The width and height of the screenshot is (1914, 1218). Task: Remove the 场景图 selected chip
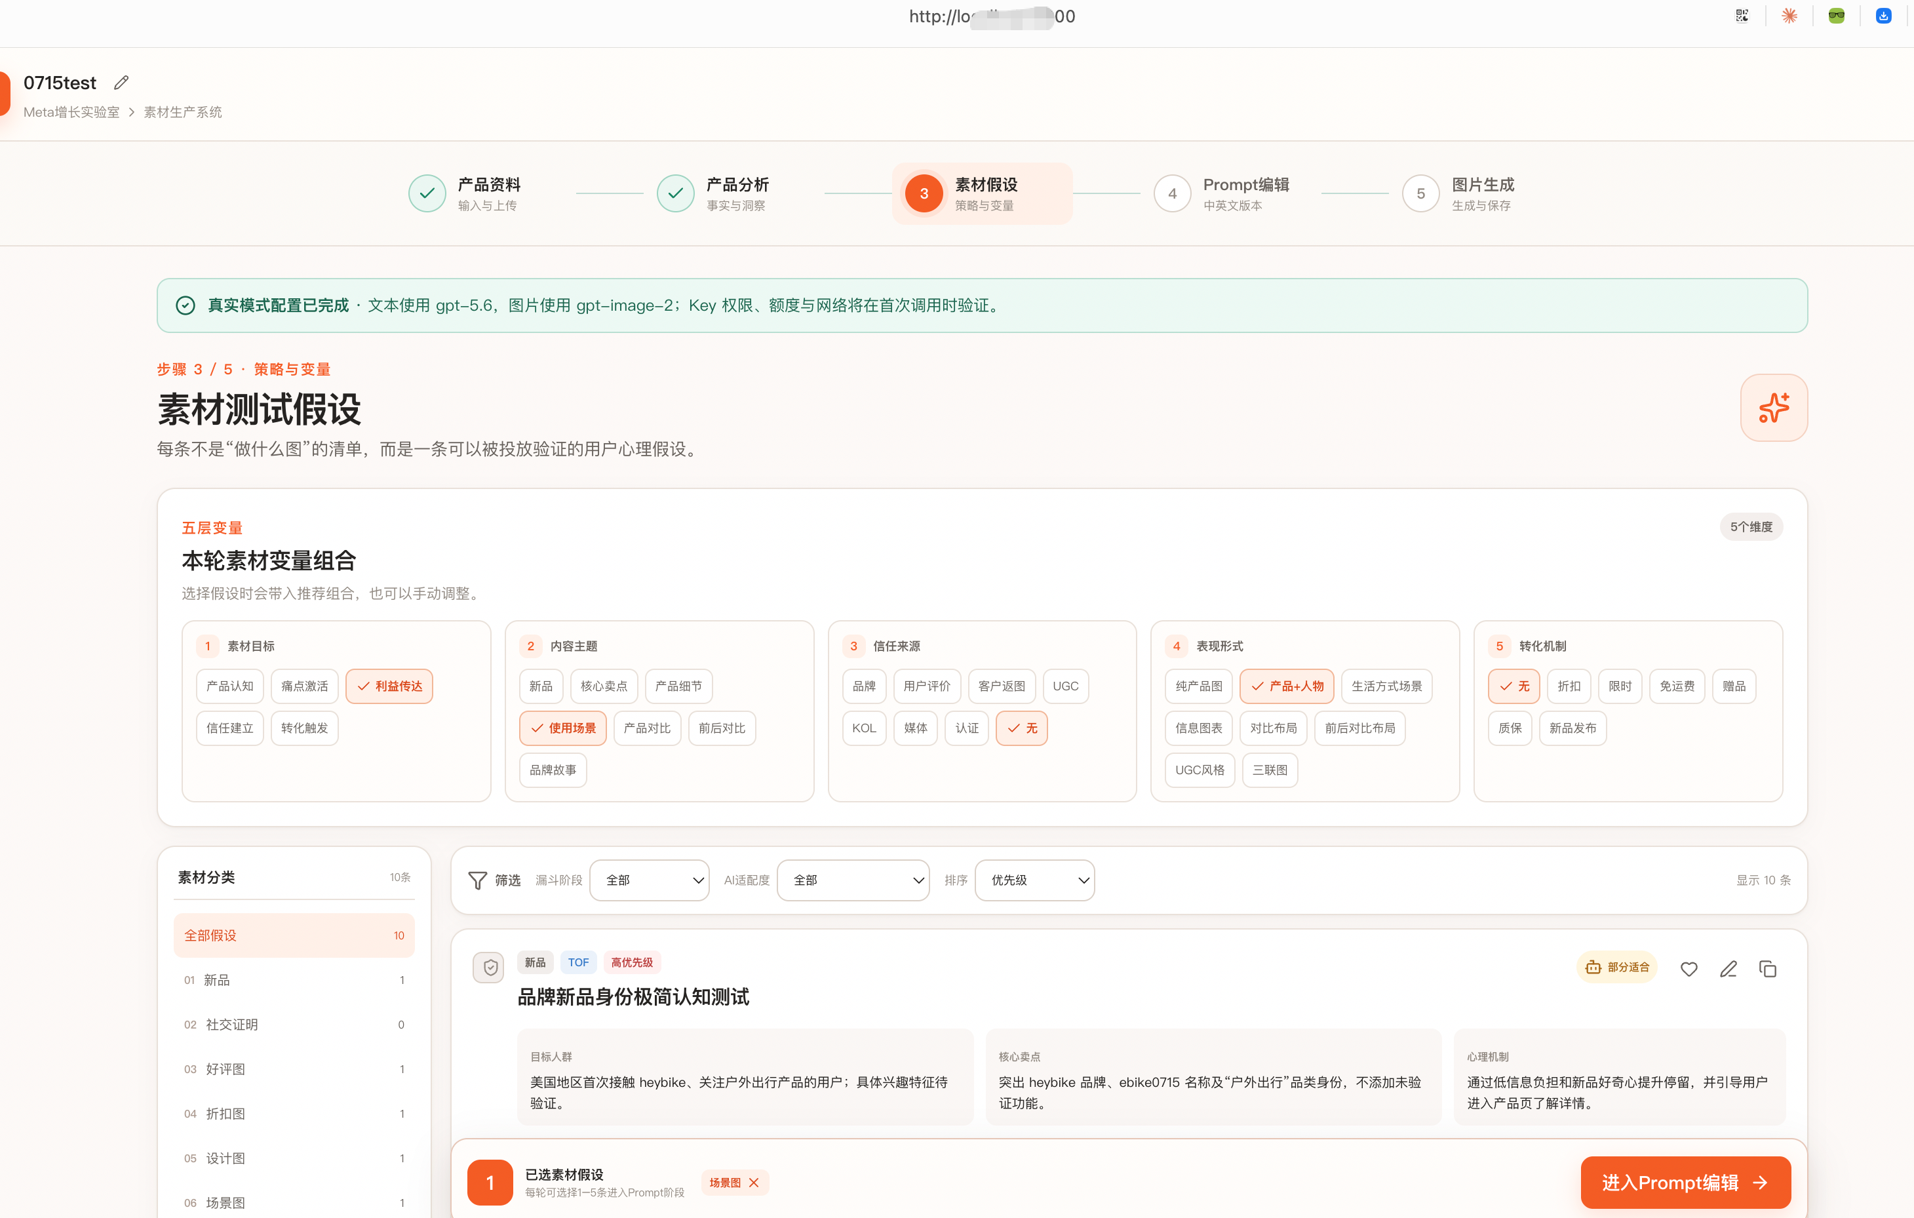754,1183
